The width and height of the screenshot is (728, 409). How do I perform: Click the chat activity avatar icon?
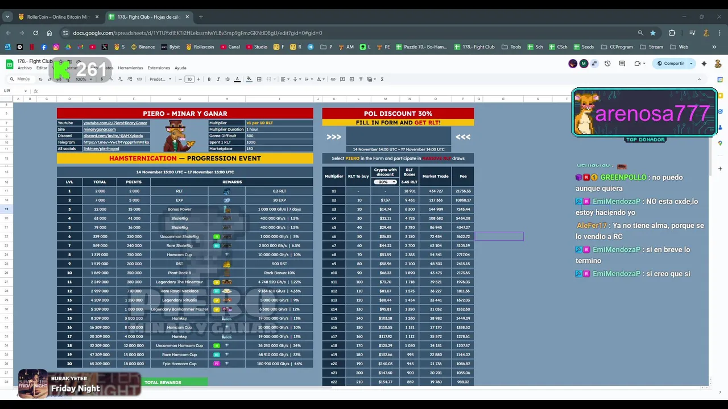(x=594, y=64)
